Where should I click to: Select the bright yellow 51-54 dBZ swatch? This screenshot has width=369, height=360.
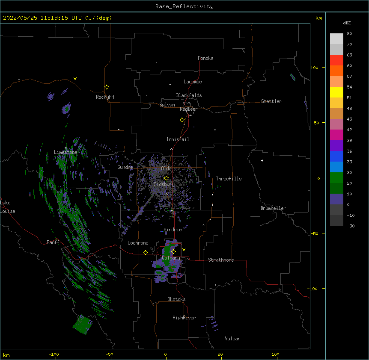pyautogui.click(x=336, y=92)
